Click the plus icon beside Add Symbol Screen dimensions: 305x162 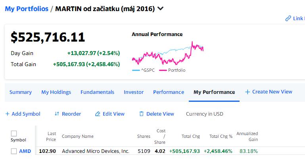pyautogui.click(x=8, y=114)
